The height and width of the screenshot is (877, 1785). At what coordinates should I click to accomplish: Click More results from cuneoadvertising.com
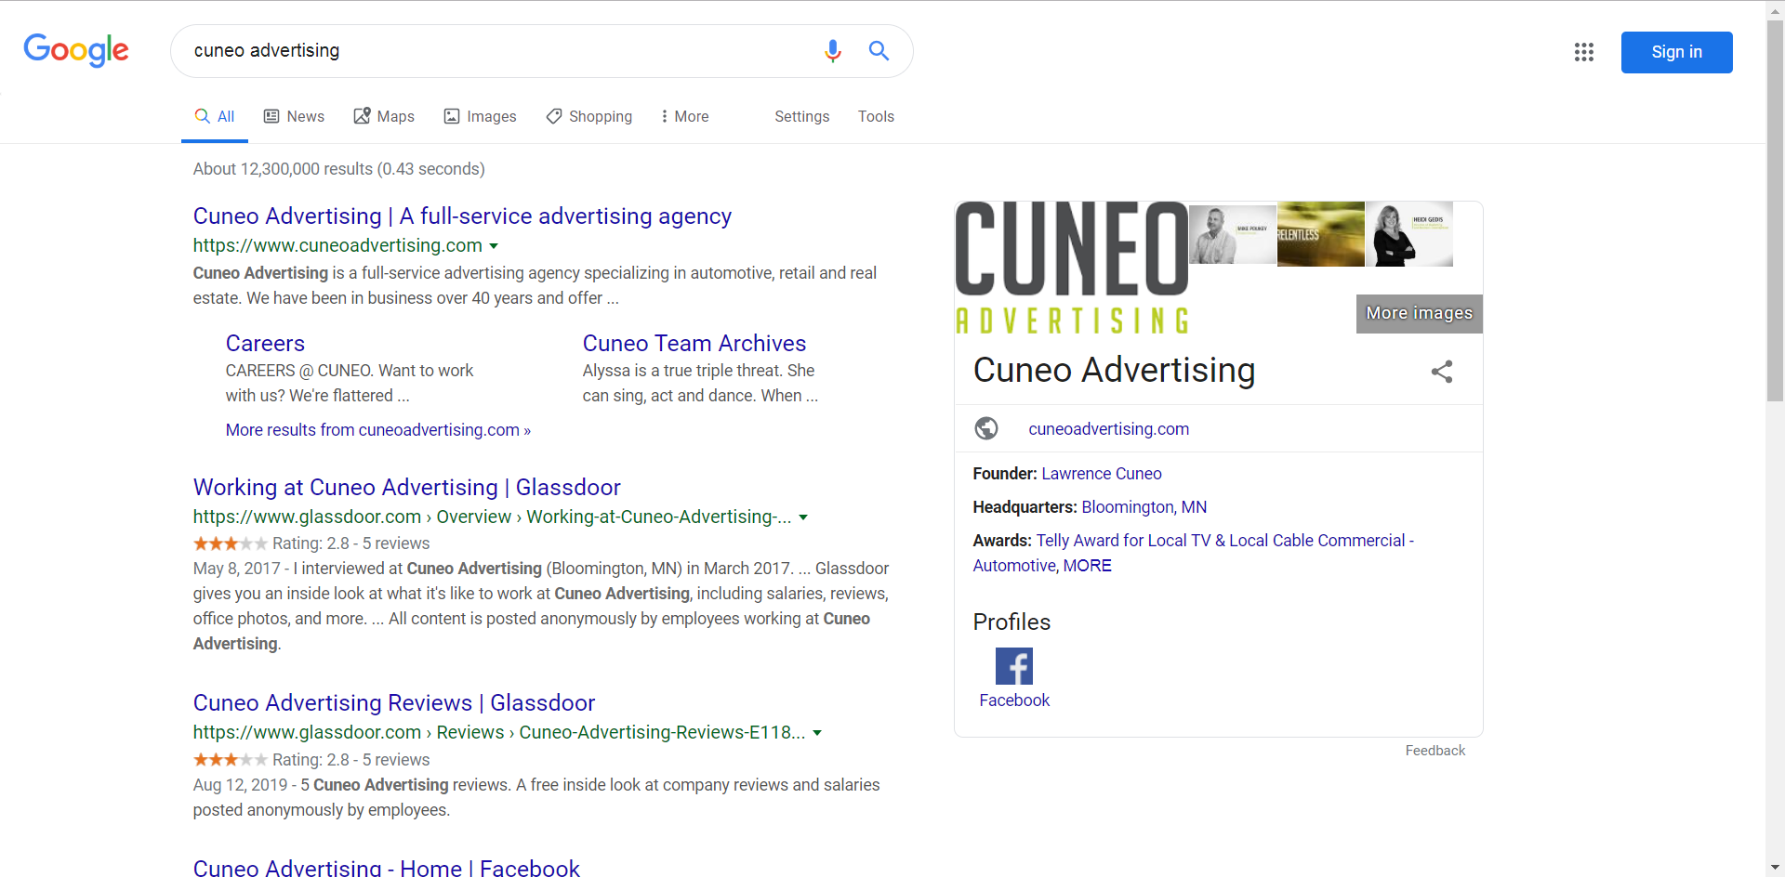pos(378,430)
